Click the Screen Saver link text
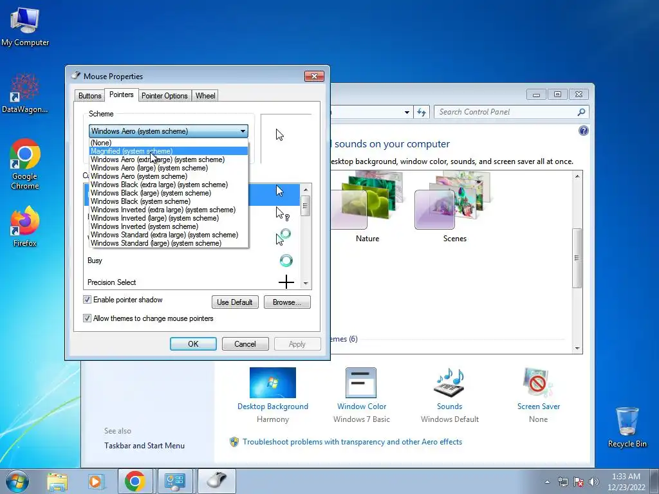 (539, 407)
